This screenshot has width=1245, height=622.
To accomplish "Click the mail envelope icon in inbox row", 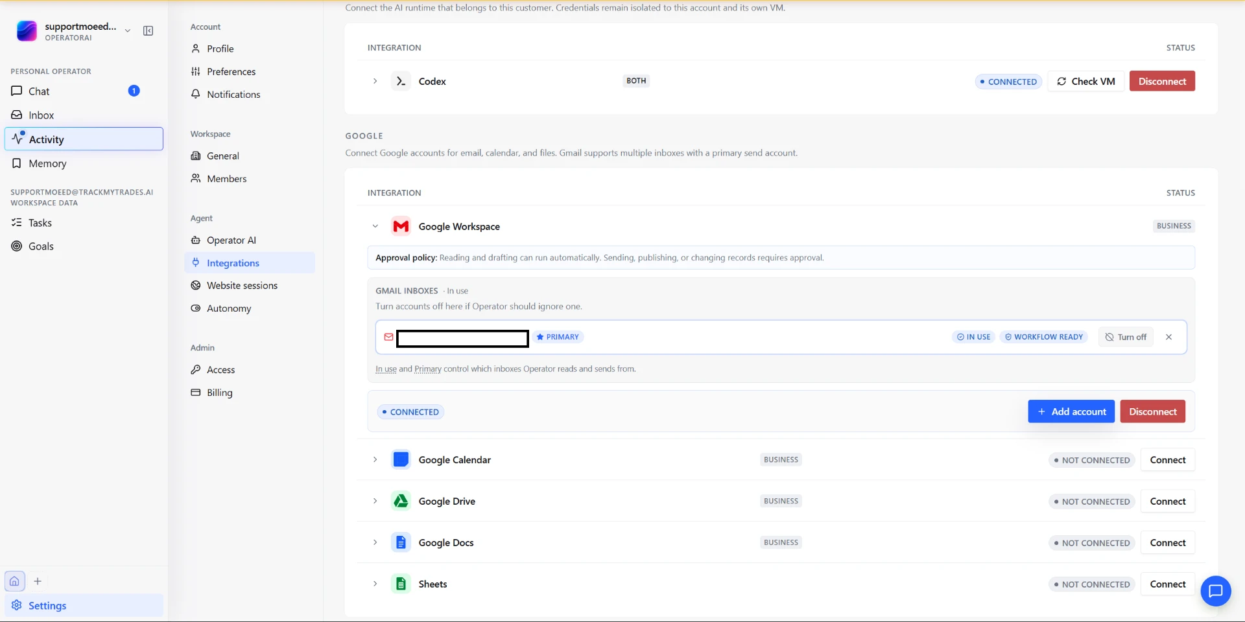I will pos(388,337).
